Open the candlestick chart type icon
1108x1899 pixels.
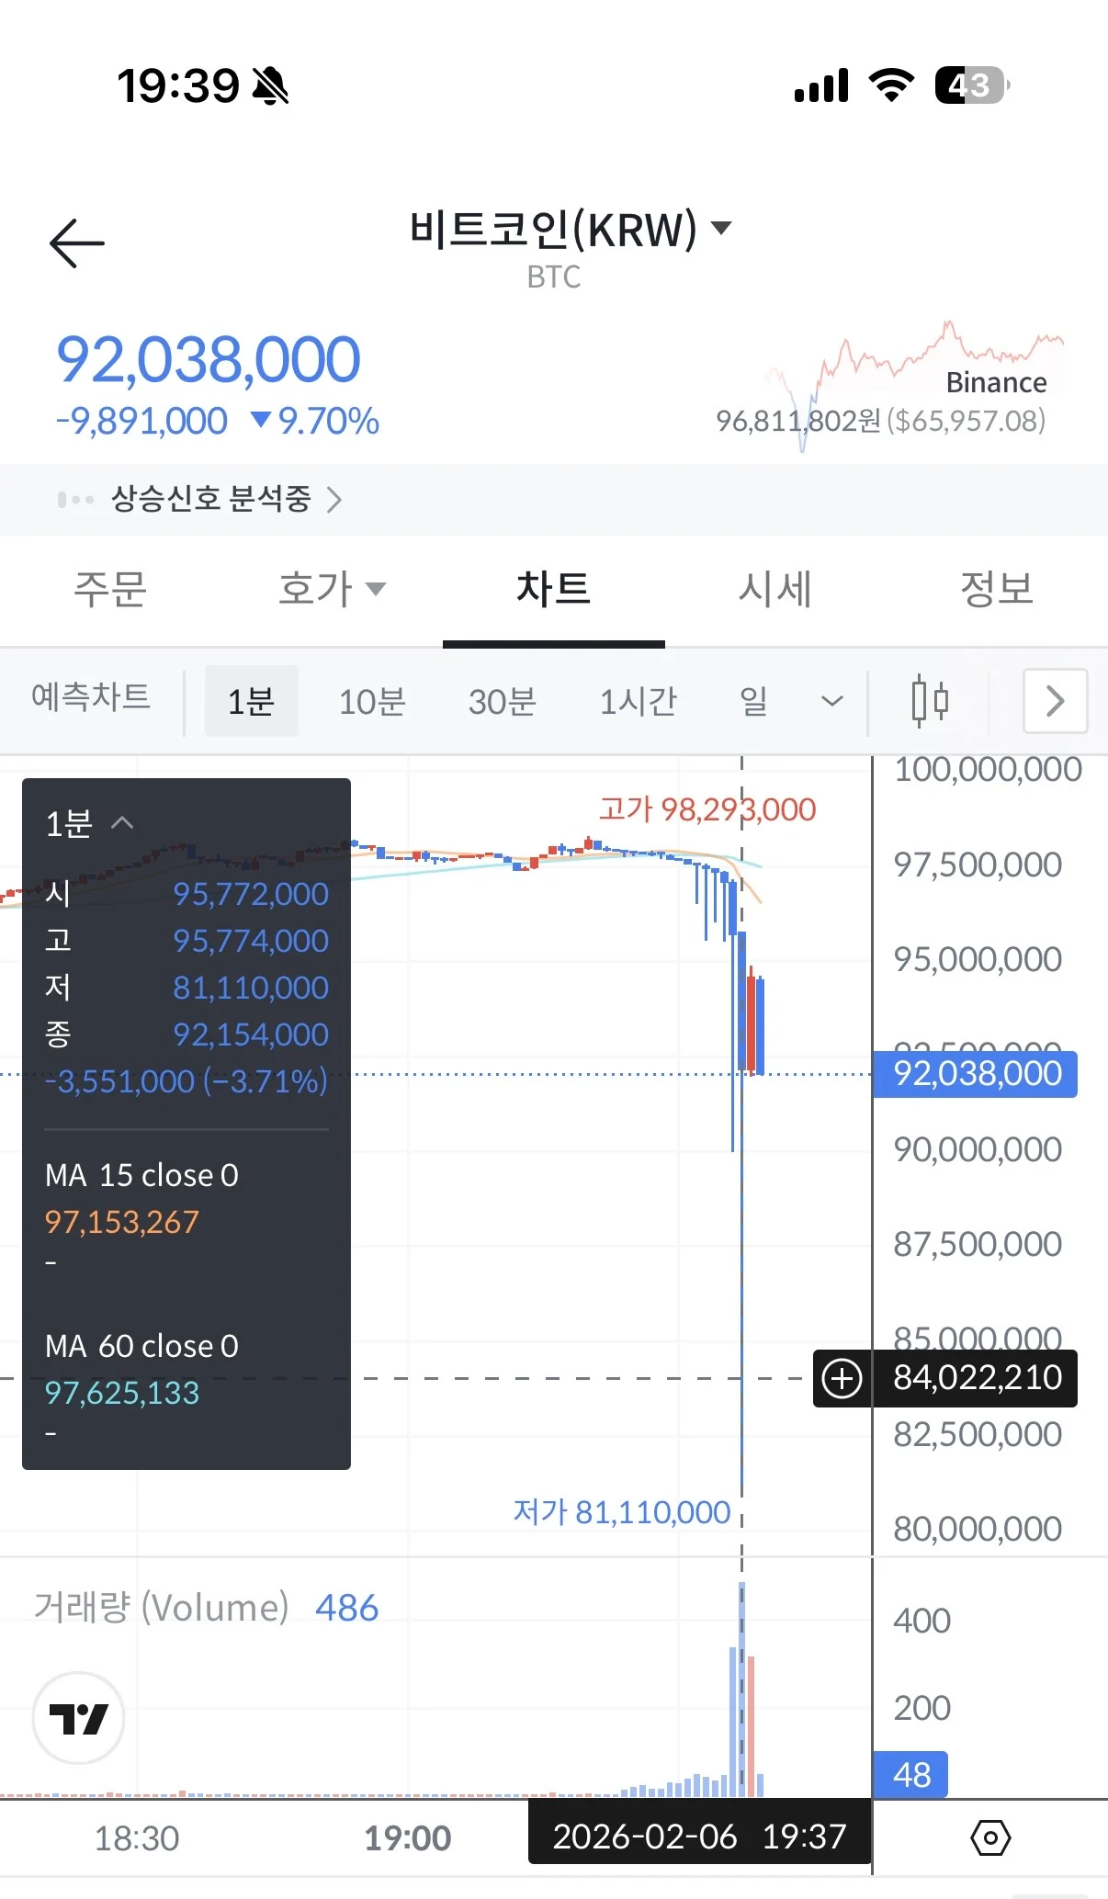pyautogui.click(x=930, y=702)
